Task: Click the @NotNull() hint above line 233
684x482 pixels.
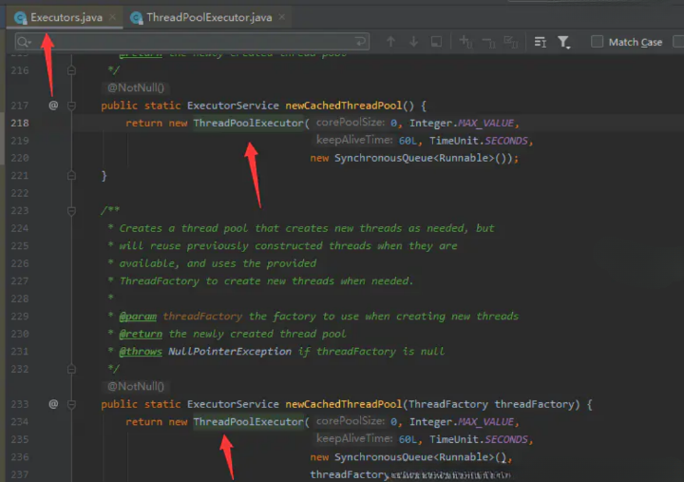Action: (x=136, y=386)
